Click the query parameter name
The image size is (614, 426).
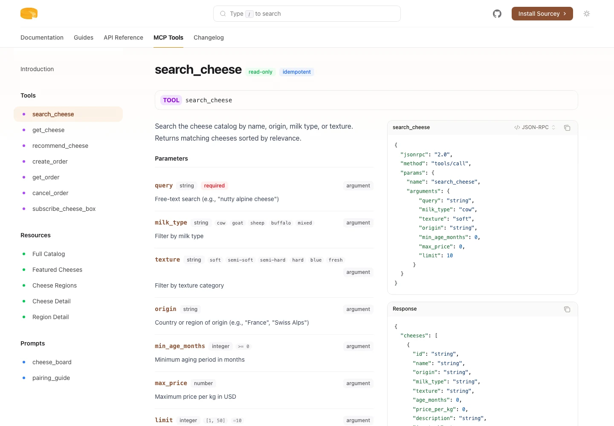coord(164,186)
